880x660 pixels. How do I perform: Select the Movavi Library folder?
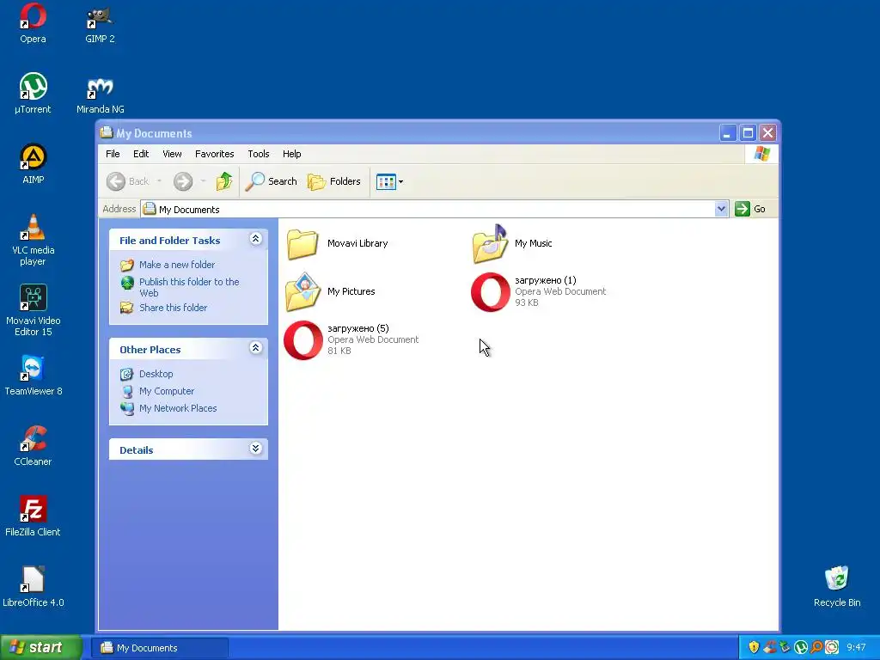[337, 243]
